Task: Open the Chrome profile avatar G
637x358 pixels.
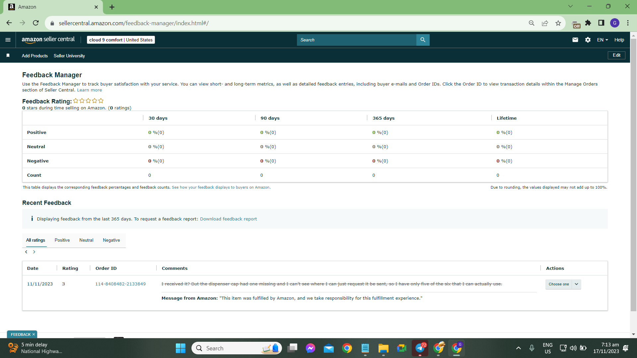Action: coord(615,23)
